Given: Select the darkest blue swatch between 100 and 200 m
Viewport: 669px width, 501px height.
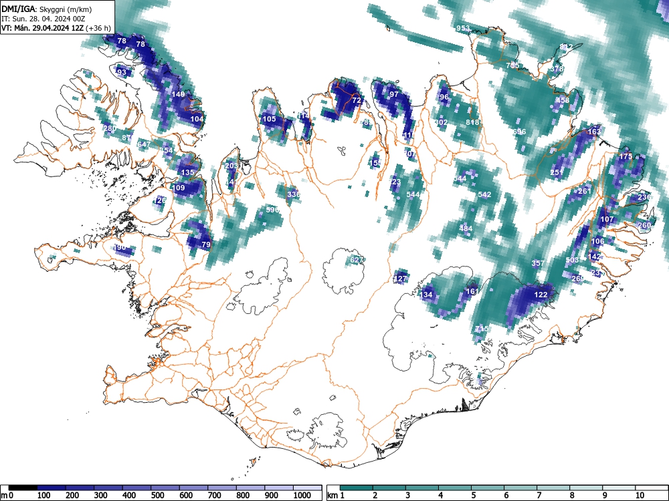Looking at the screenshot, I should pyautogui.click(x=52, y=488).
